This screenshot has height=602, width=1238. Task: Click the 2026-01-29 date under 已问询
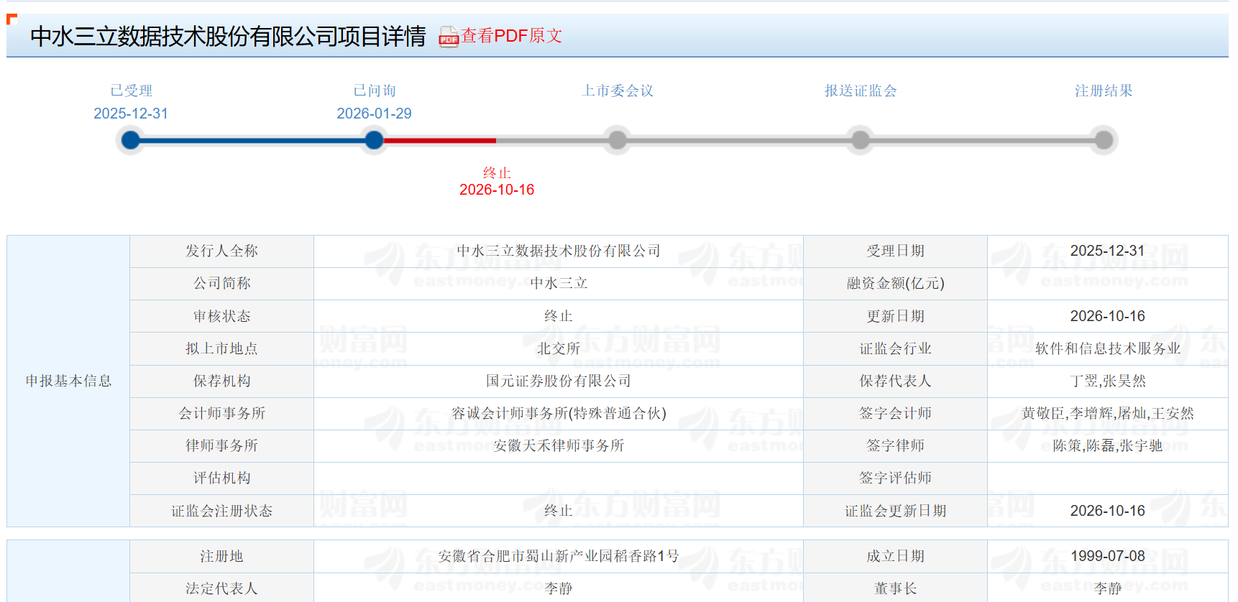[x=374, y=114]
